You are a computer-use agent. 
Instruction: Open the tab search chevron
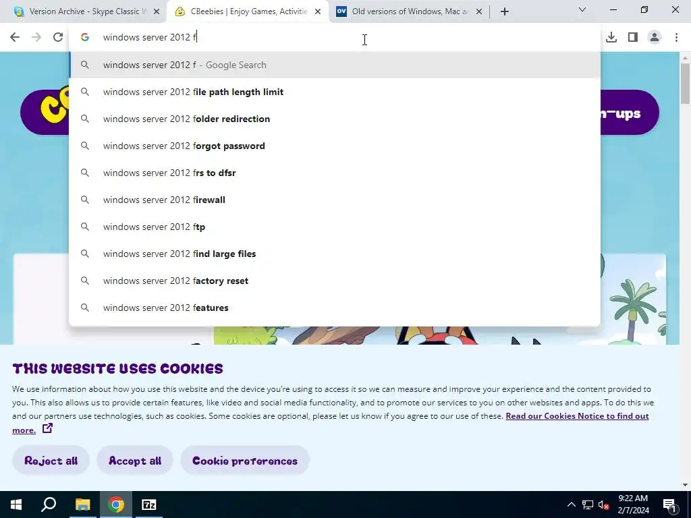click(582, 9)
